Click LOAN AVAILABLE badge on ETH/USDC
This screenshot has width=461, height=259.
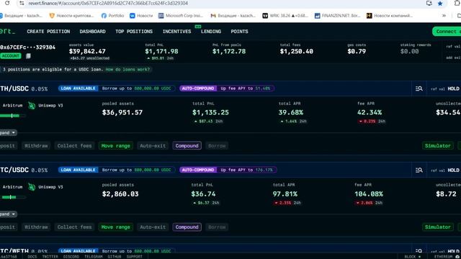(79, 88)
